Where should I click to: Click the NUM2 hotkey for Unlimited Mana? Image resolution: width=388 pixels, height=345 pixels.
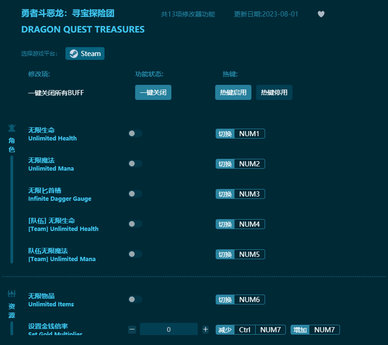pos(240,164)
